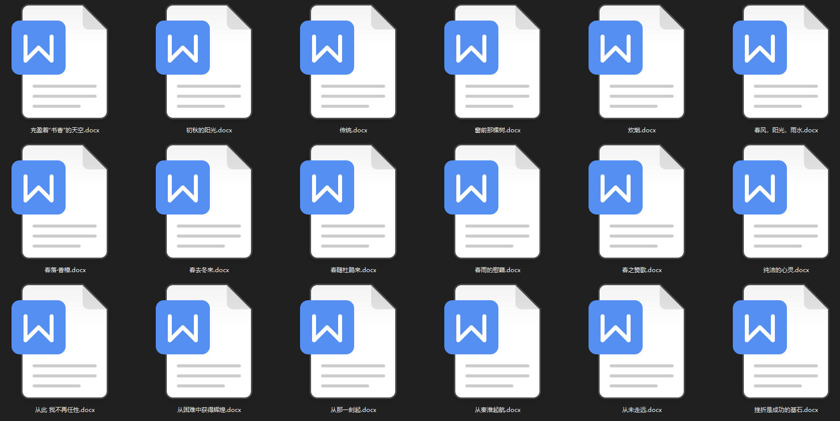Select the 从此 我不再任性.docx file icon
The height and width of the screenshot is (421, 840).
(x=60, y=341)
